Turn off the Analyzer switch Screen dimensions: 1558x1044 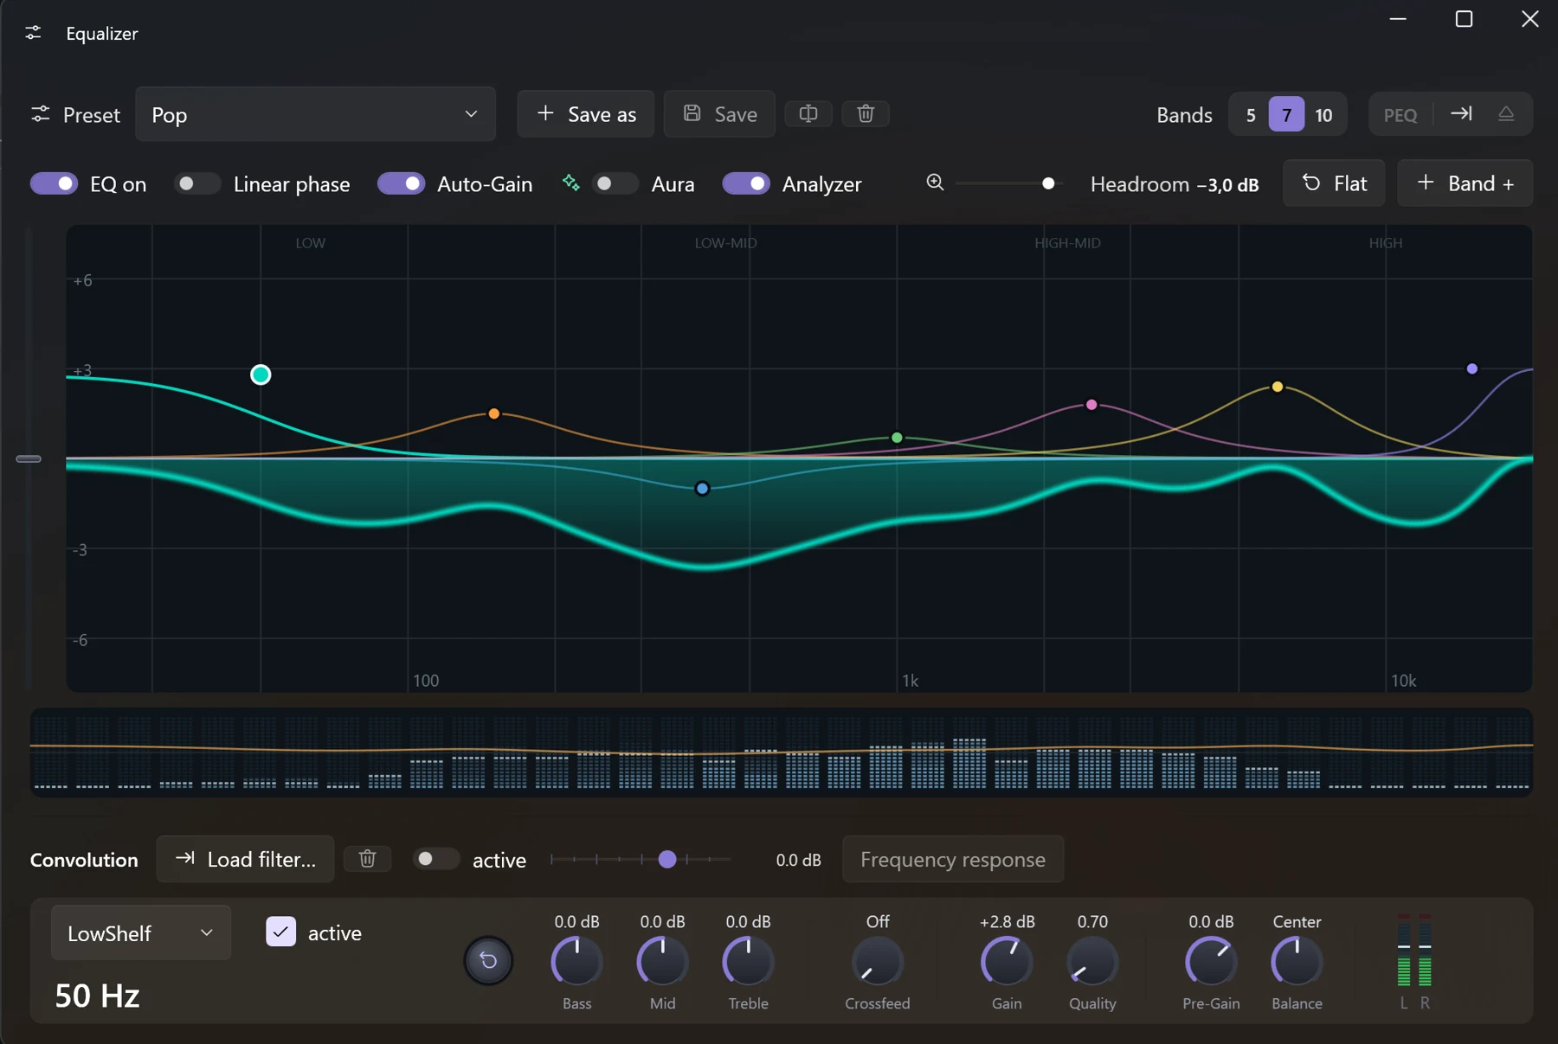coord(746,183)
